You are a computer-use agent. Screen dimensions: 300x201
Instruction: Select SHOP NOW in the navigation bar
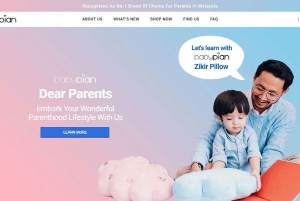click(x=161, y=19)
